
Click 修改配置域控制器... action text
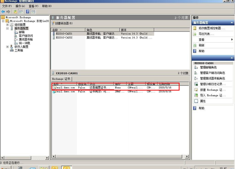212,28
